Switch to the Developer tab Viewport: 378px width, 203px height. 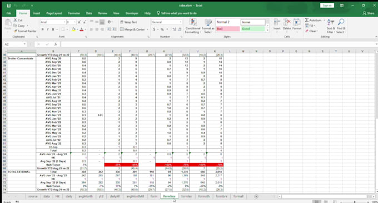pos(132,13)
